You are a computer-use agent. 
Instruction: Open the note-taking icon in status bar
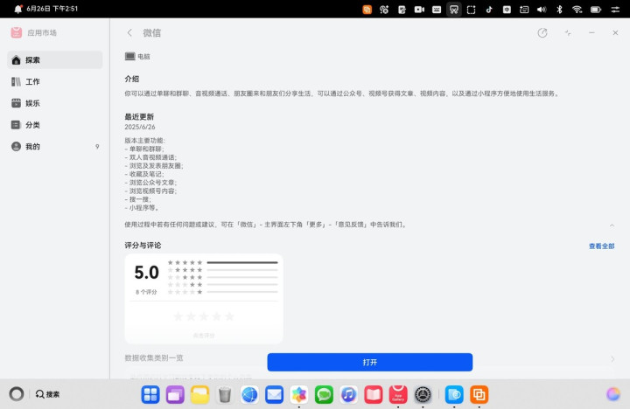402,10
